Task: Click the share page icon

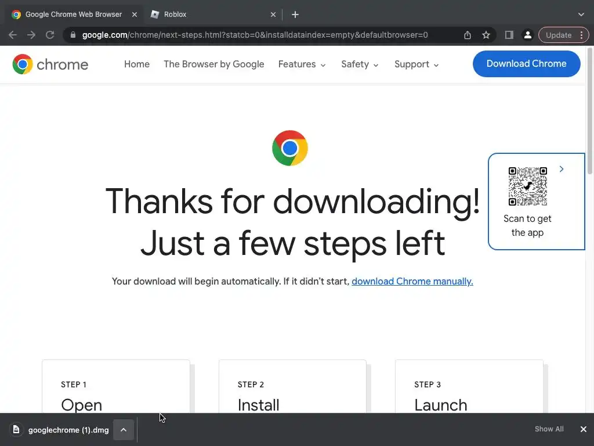Action: (x=468, y=35)
